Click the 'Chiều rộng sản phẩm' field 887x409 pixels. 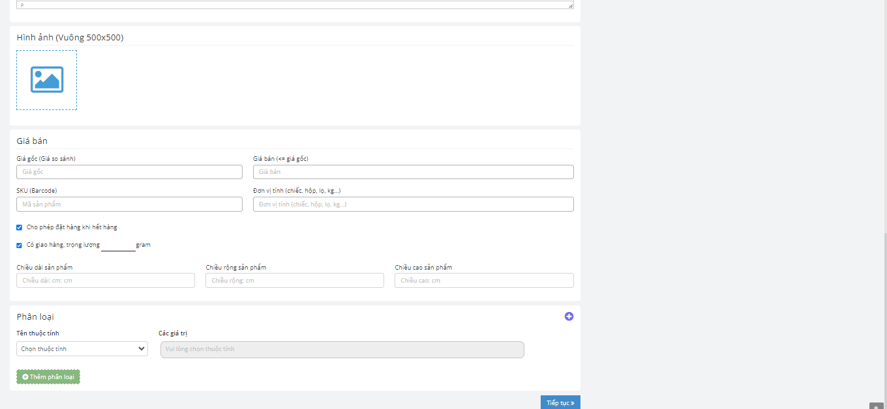coord(294,281)
